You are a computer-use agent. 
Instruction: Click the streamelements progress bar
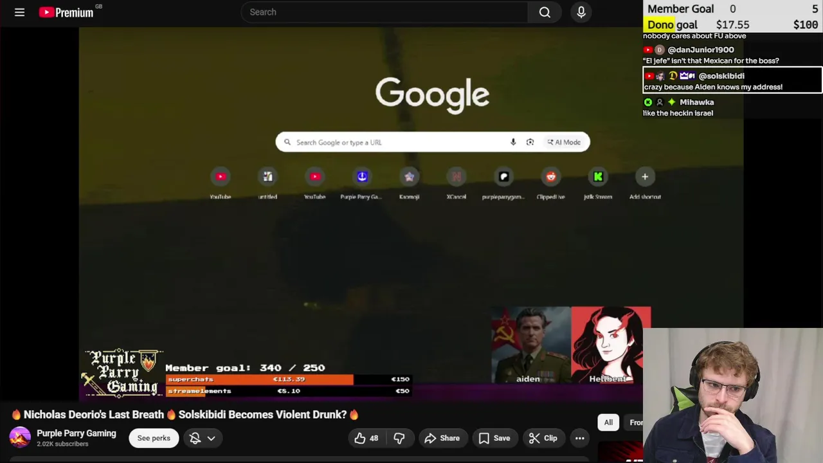tap(288, 391)
